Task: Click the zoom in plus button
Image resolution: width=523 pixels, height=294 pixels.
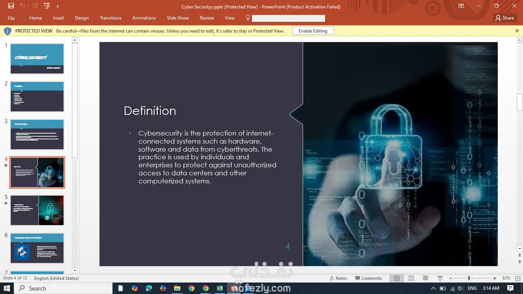Action: click(495, 278)
